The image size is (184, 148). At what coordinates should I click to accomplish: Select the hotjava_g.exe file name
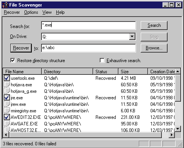(24, 91)
